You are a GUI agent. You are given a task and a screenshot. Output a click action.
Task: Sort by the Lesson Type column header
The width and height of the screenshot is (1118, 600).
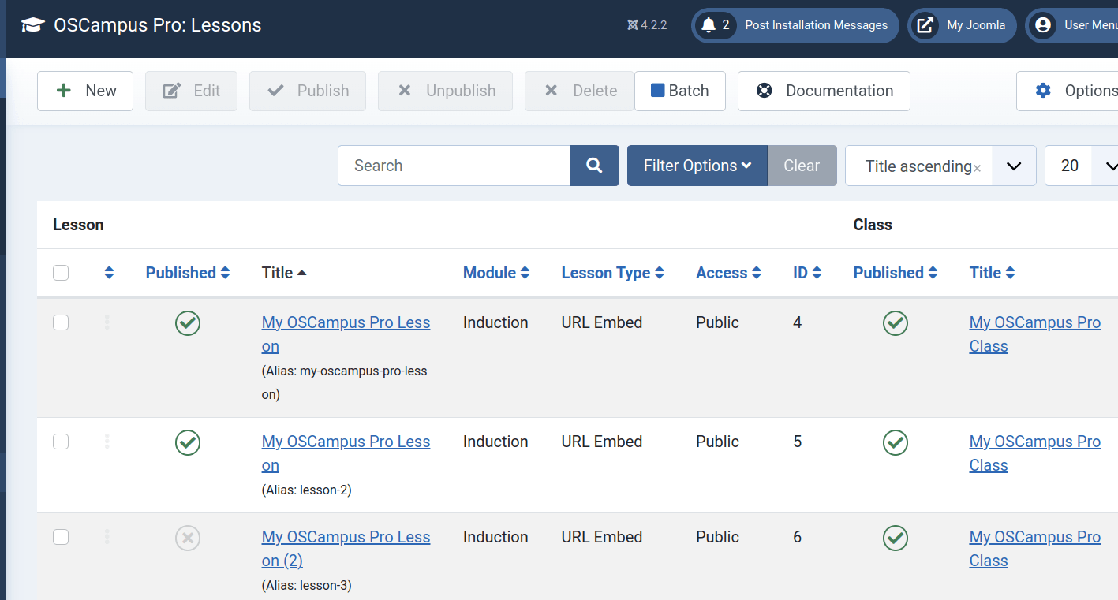tap(613, 273)
